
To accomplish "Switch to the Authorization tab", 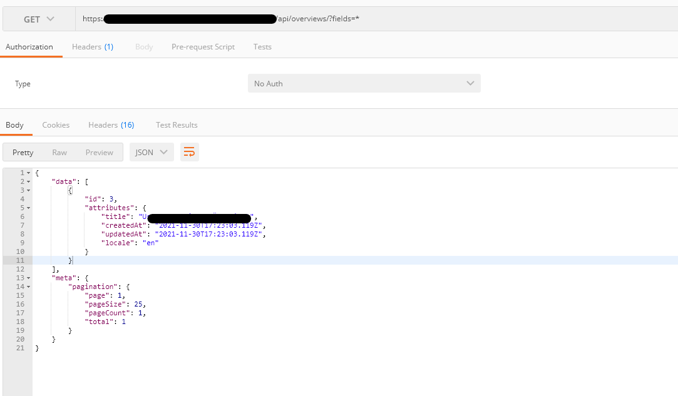I will pos(29,47).
